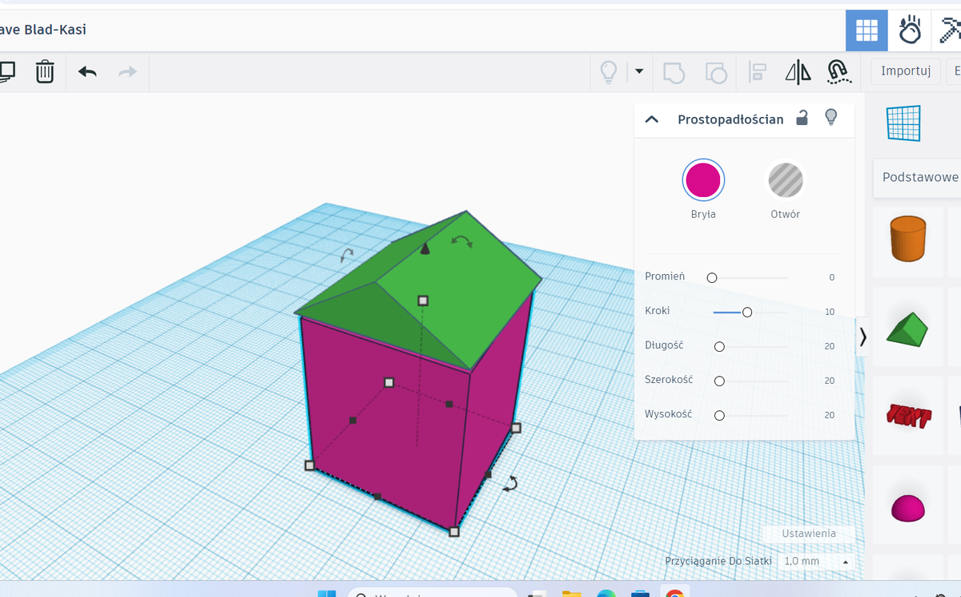Hide the selected shape with the panel lightbulb
Viewport: 961px width, 597px height.
click(831, 118)
